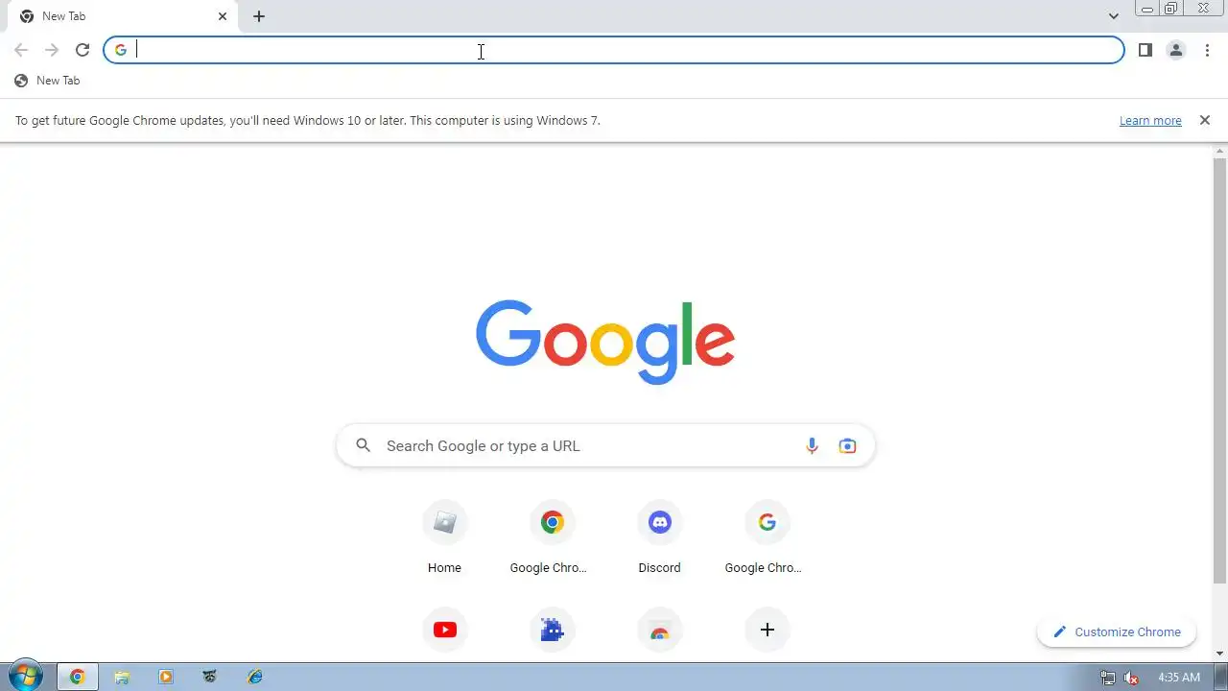The width and height of the screenshot is (1228, 691).
Task: Open the Google Chrome shortcut with G logo
Action: point(767,522)
